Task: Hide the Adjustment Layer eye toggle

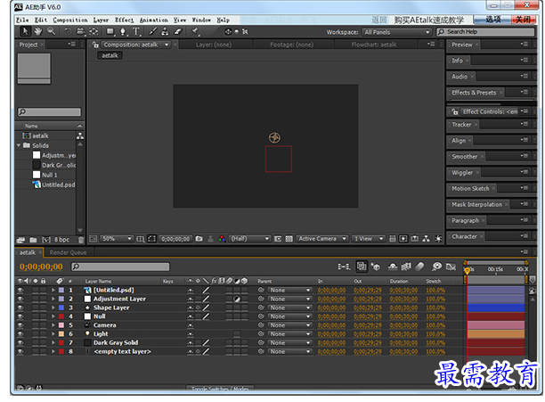Action: pyautogui.click(x=20, y=299)
